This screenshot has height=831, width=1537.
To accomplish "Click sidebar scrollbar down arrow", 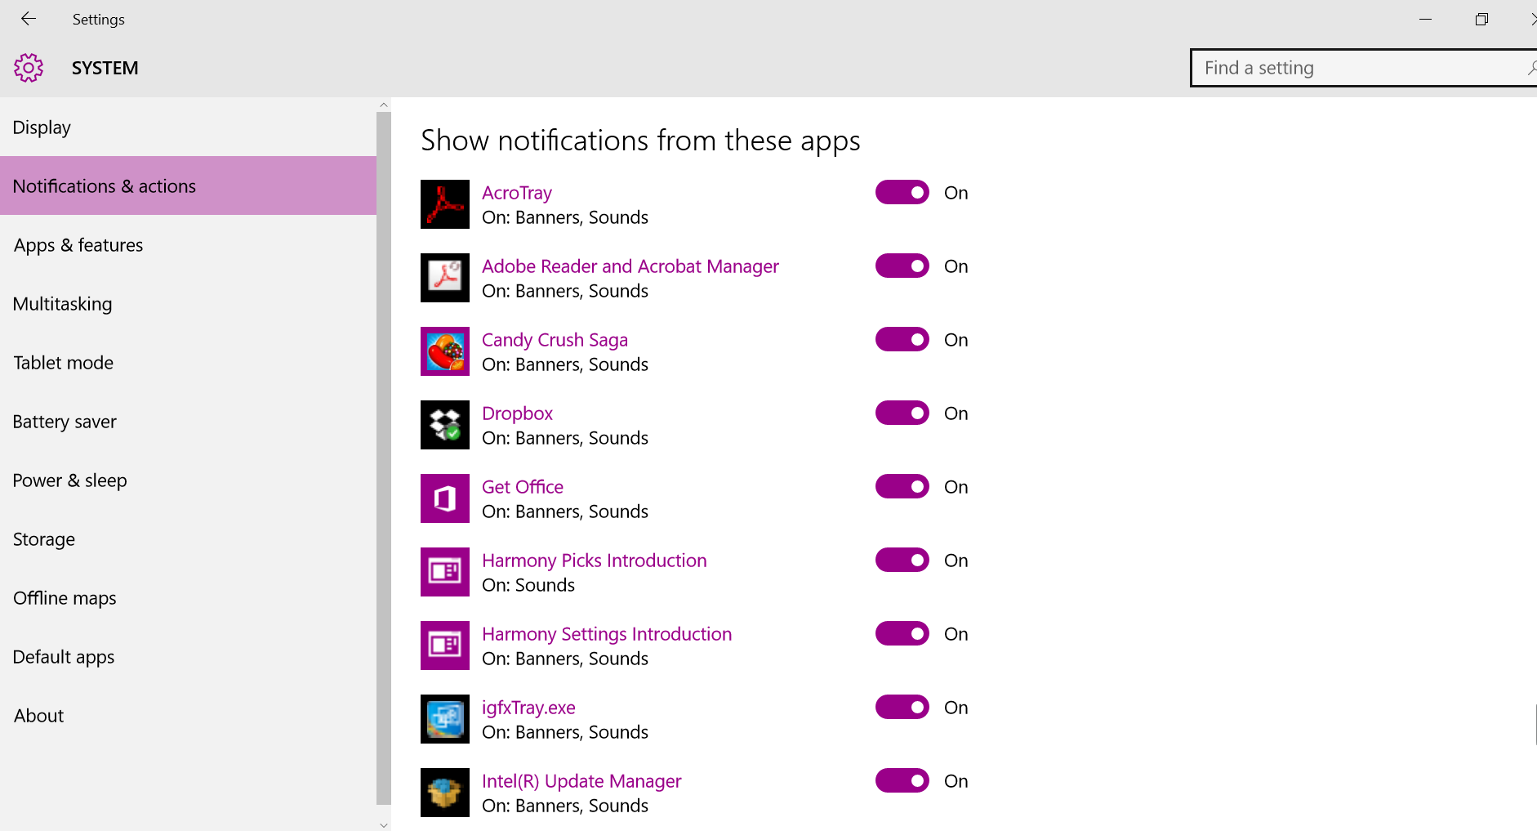I will 384,824.
